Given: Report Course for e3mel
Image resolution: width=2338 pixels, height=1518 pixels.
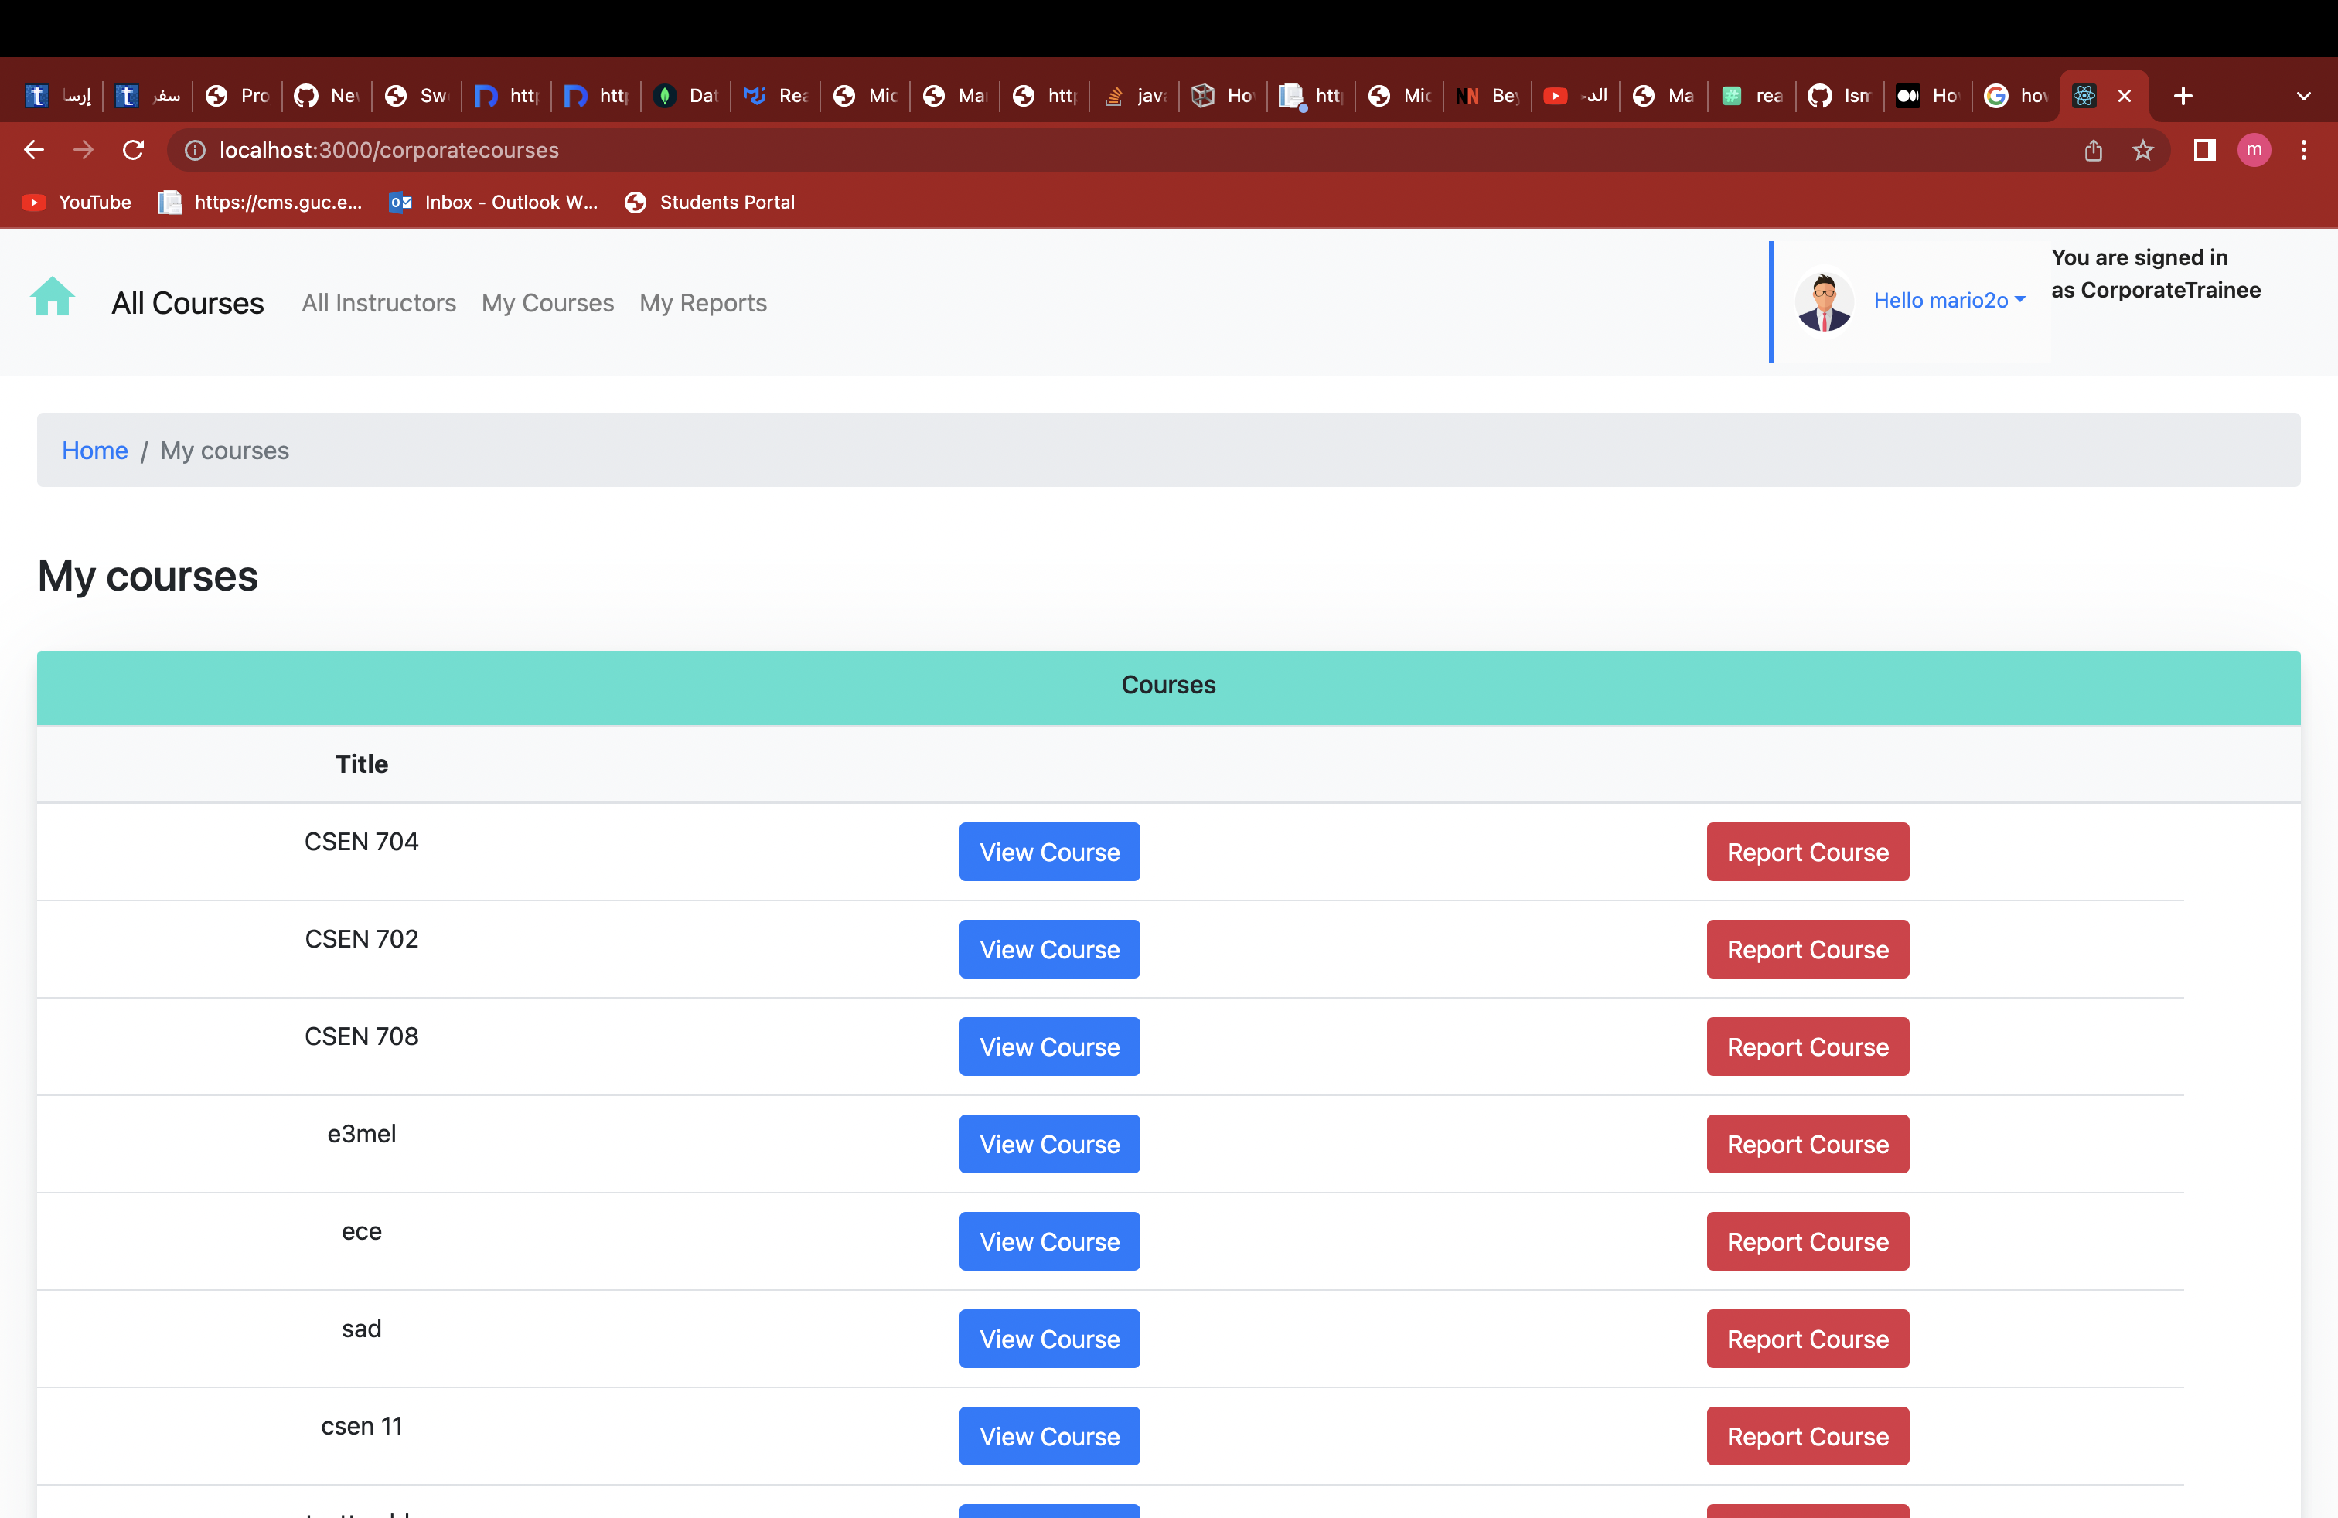Looking at the screenshot, I should [x=1808, y=1143].
